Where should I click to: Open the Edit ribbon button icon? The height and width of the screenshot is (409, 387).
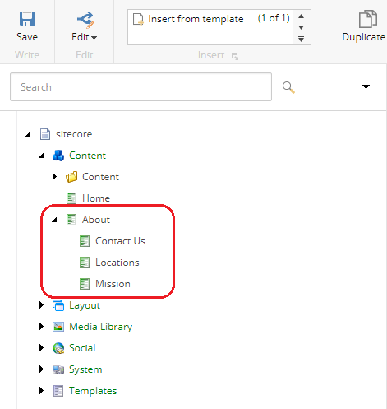tap(85, 21)
